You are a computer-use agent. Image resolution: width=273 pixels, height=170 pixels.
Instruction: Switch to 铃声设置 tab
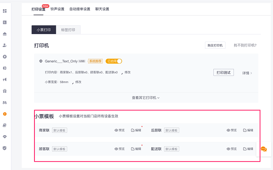(x=57, y=9)
